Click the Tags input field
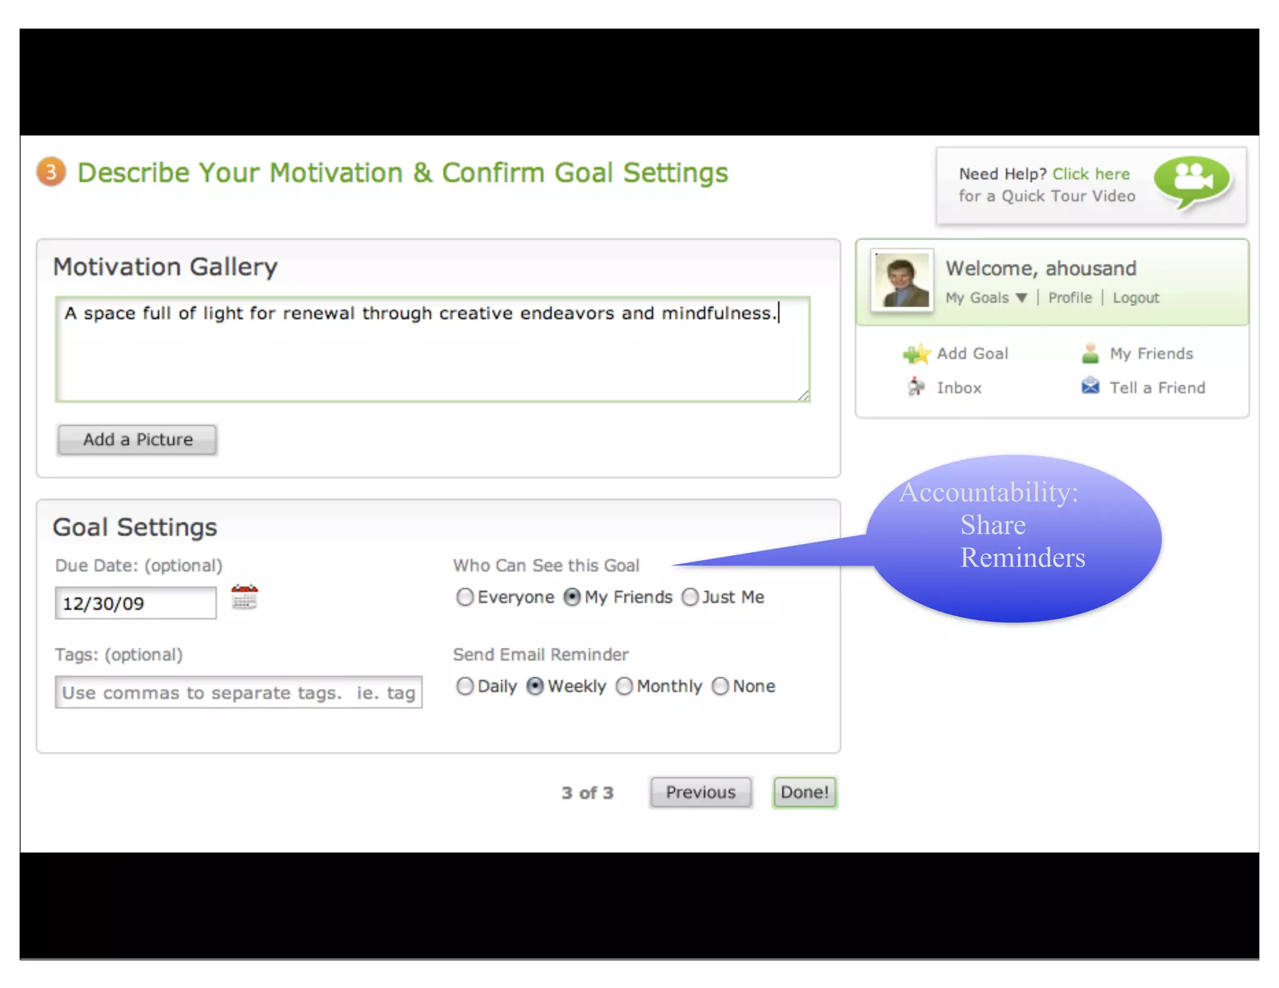Screen dimensions: 1279x988 click(x=238, y=693)
